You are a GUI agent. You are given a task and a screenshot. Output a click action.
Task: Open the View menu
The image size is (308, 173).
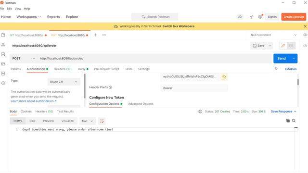pos(18,9)
